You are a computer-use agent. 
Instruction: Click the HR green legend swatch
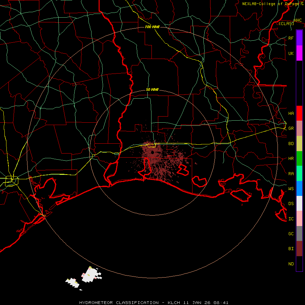299,159
